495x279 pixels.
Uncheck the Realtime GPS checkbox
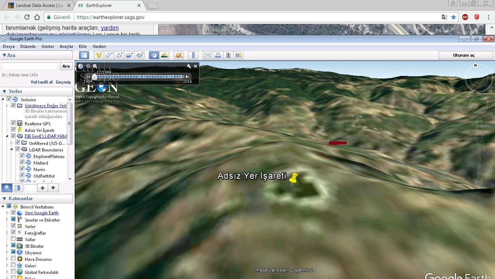[x=13, y=123]
